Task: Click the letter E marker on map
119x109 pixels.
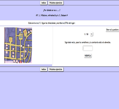Action: point(20,30)
